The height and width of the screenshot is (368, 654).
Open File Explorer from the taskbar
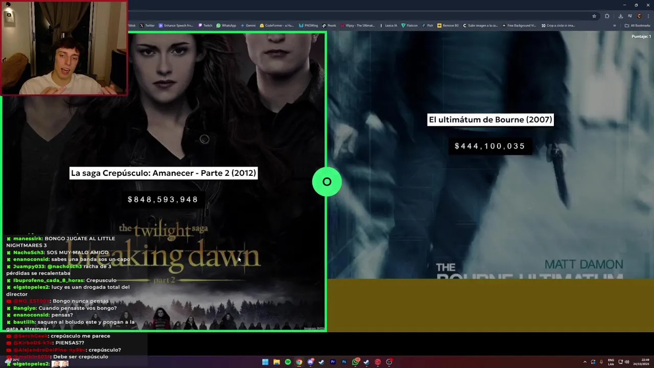click(x=276, y=362)
